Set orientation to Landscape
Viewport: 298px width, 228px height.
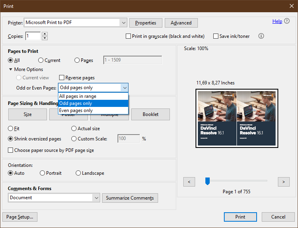tap(78, 173)
